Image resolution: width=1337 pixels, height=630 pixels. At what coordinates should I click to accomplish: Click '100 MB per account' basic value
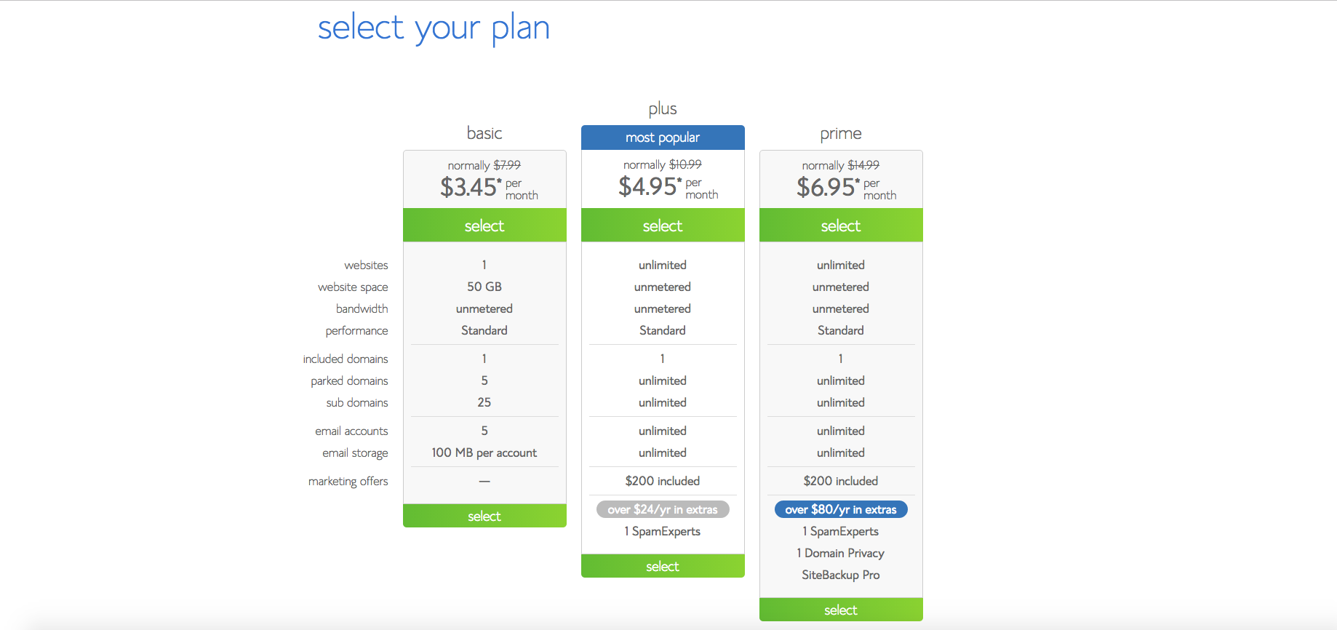click(484, 452)
